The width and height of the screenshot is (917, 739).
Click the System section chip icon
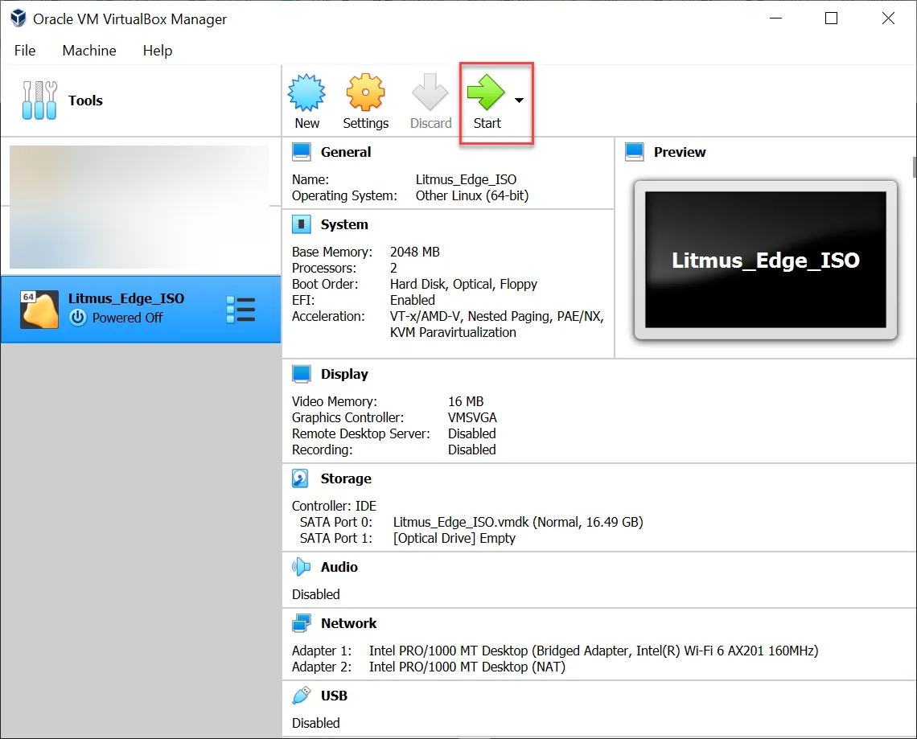[x=301, y=224]
